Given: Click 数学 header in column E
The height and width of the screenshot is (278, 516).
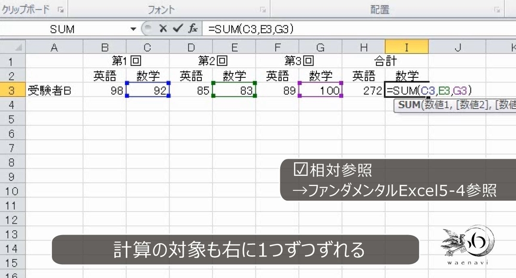Looking at the screenshot, I should (234, 76).
